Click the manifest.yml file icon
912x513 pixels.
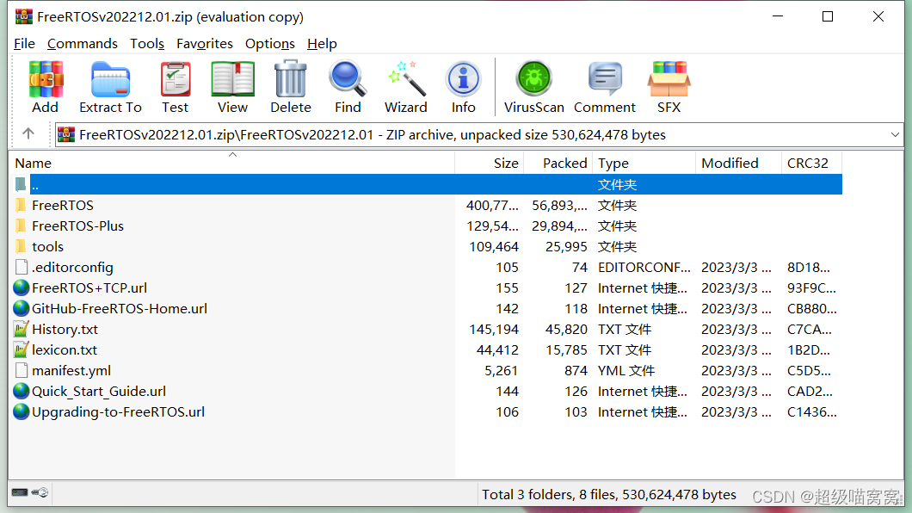click(x=22, y=370)
